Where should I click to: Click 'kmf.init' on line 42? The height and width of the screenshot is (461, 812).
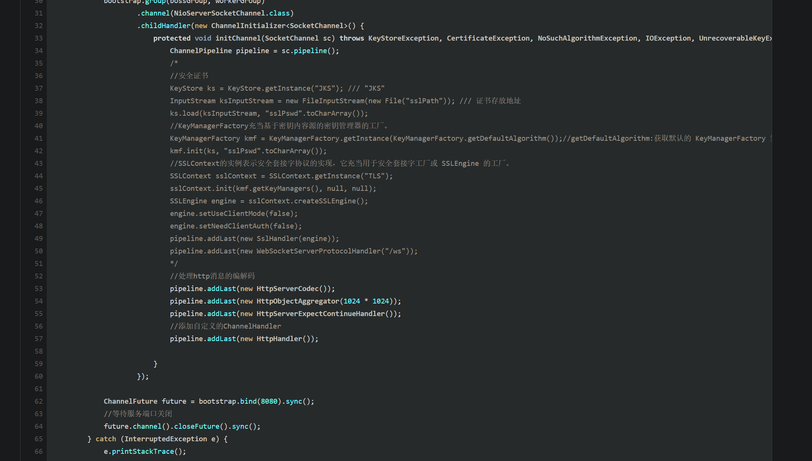pos(186,151)
